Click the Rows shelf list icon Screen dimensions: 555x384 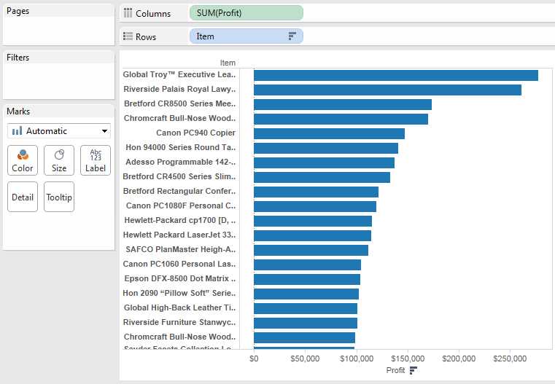point(128,36)
